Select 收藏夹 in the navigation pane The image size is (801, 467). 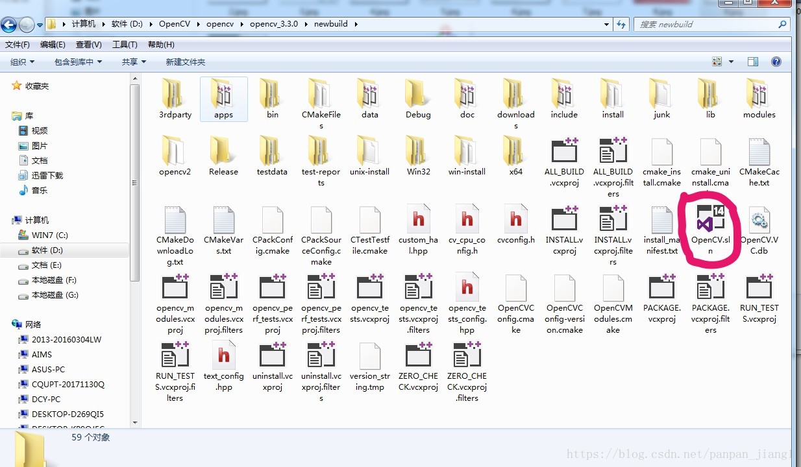click(x=31, y=86)
